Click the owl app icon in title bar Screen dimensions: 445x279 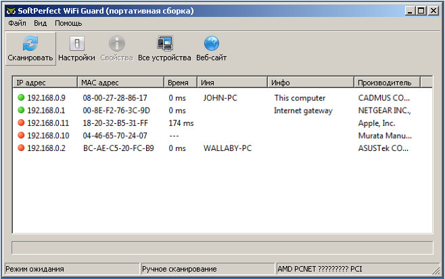coord(11,11)
